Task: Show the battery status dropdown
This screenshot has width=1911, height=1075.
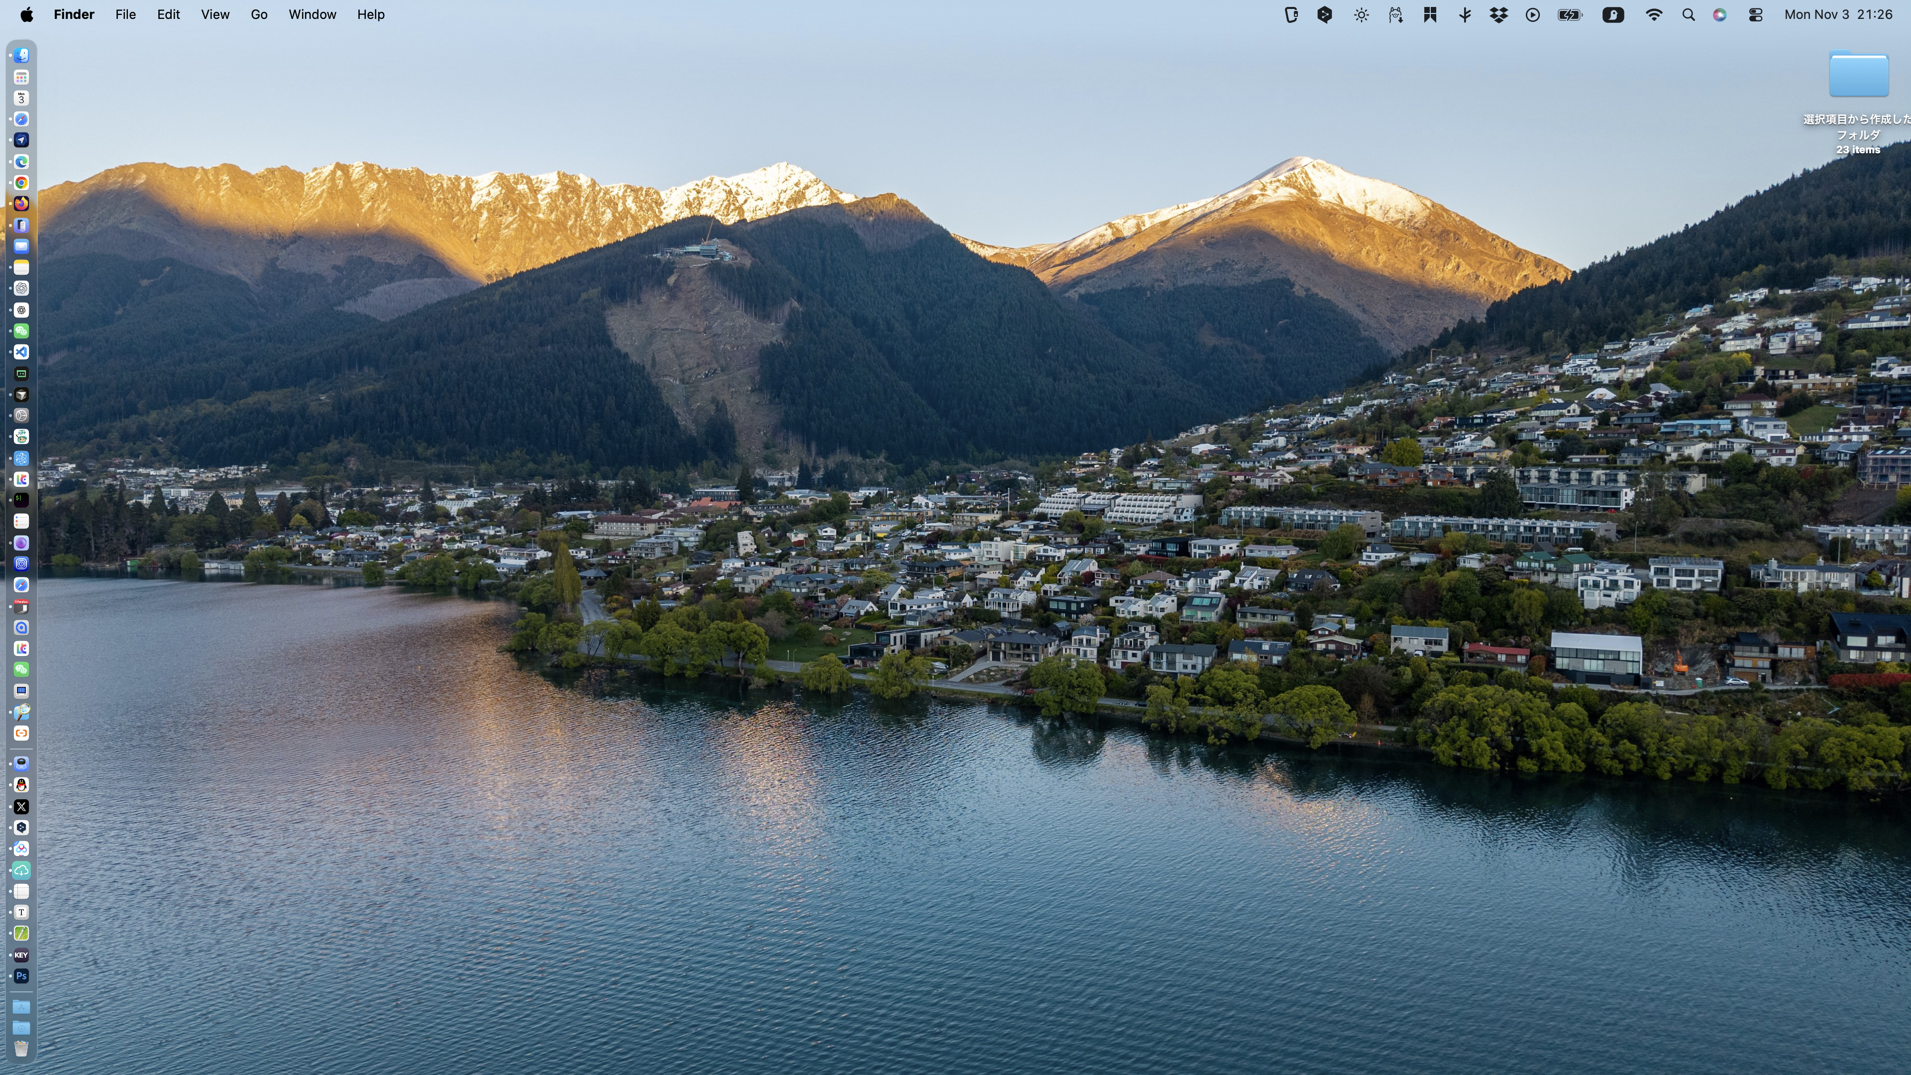Action: [1570, 15]
